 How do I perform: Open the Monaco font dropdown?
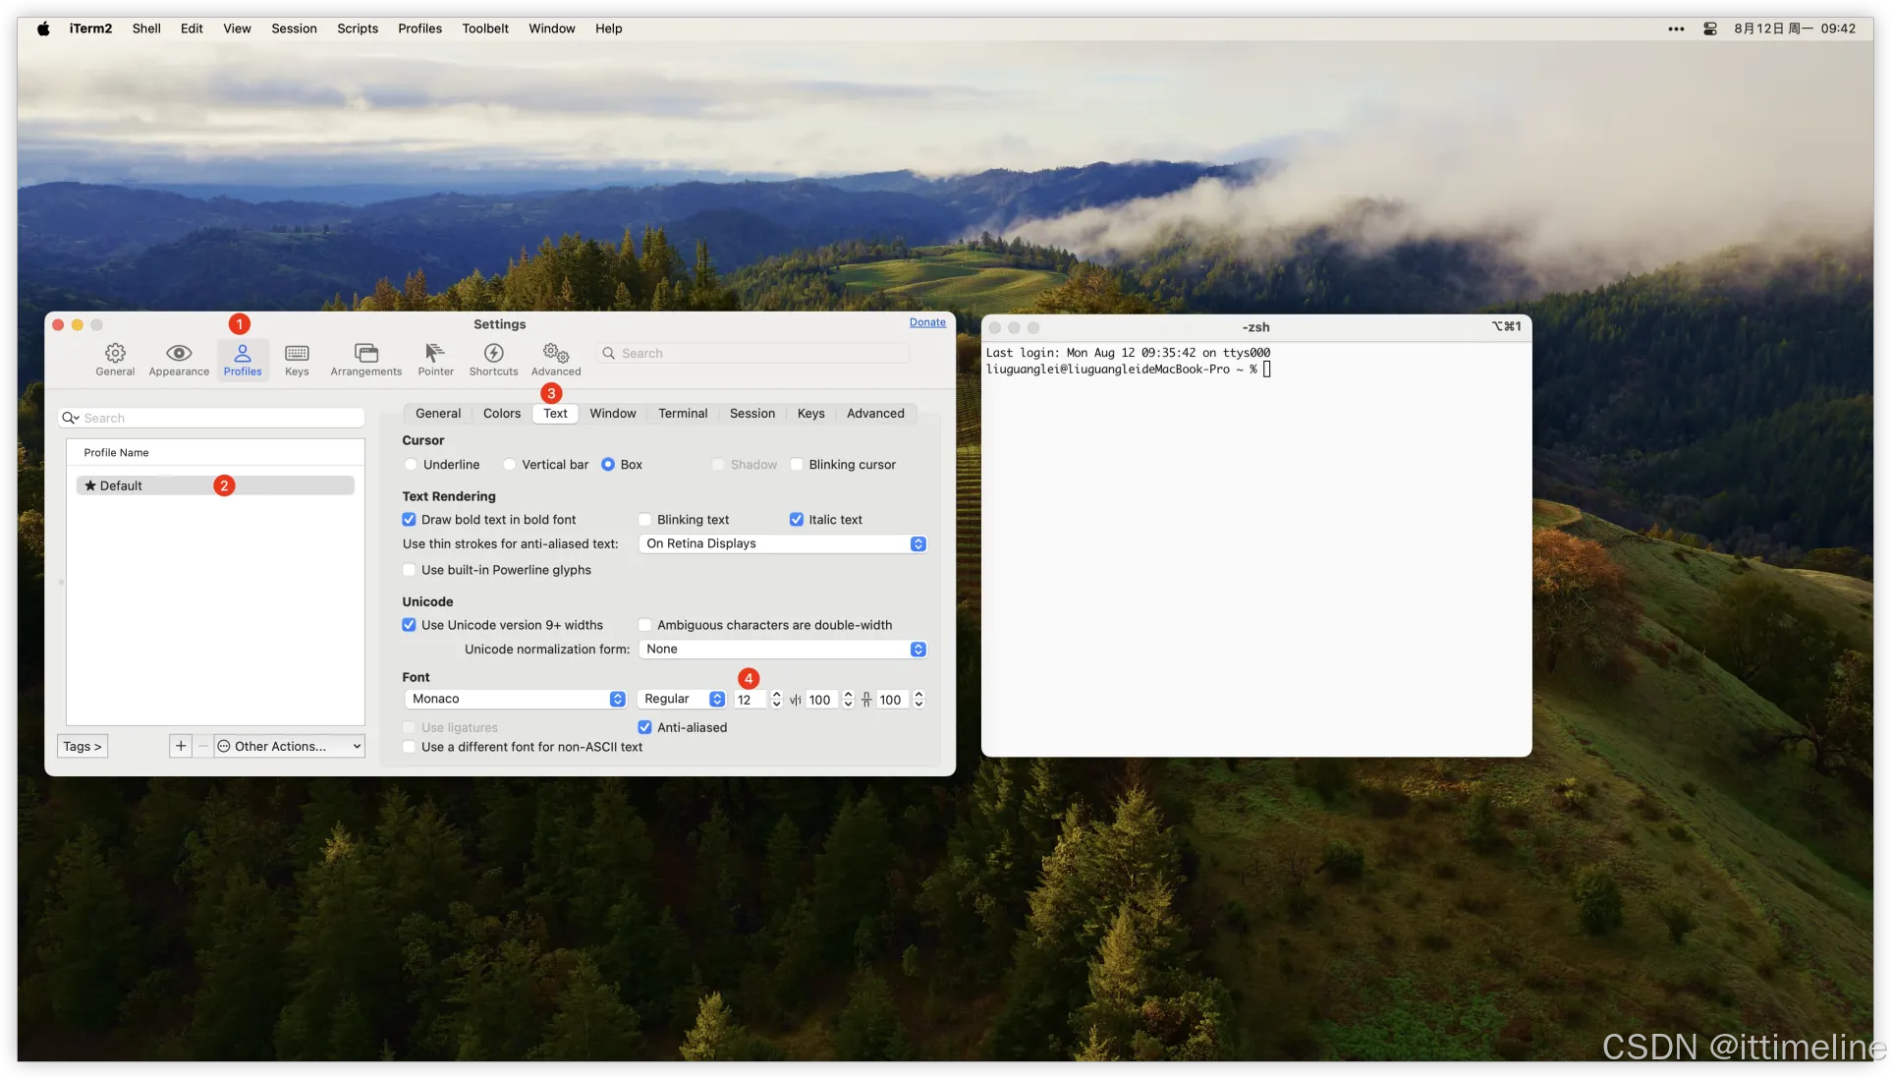(x=516, y=699)
